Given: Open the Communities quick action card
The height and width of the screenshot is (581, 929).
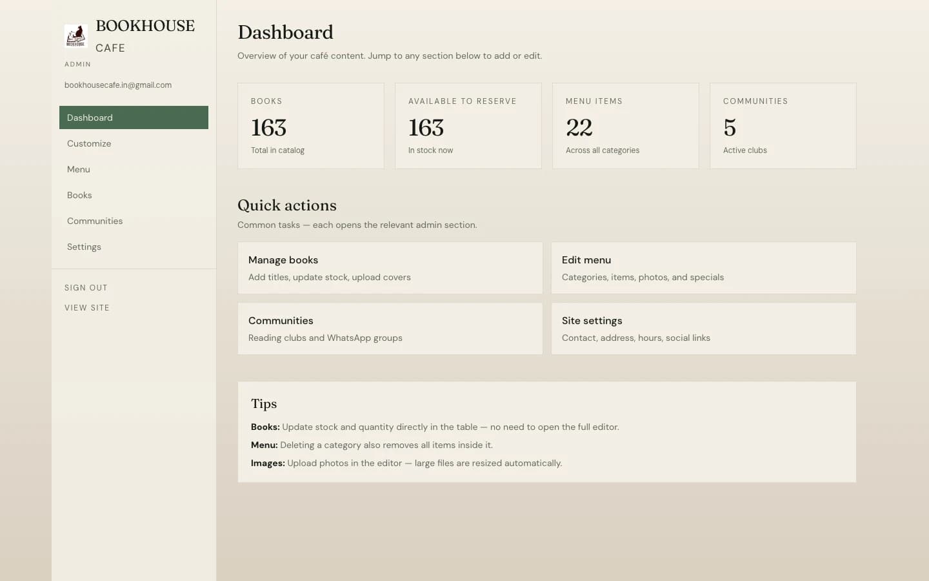Looking at the screenshot, I should coord(390,329).
